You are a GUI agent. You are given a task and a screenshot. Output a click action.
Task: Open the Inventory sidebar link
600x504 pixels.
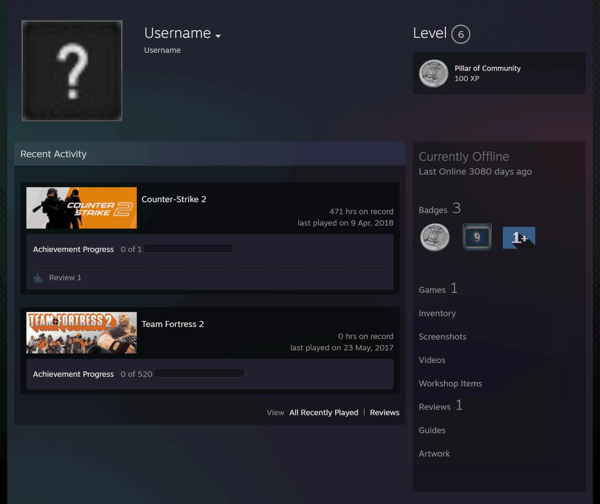(437, 313)
